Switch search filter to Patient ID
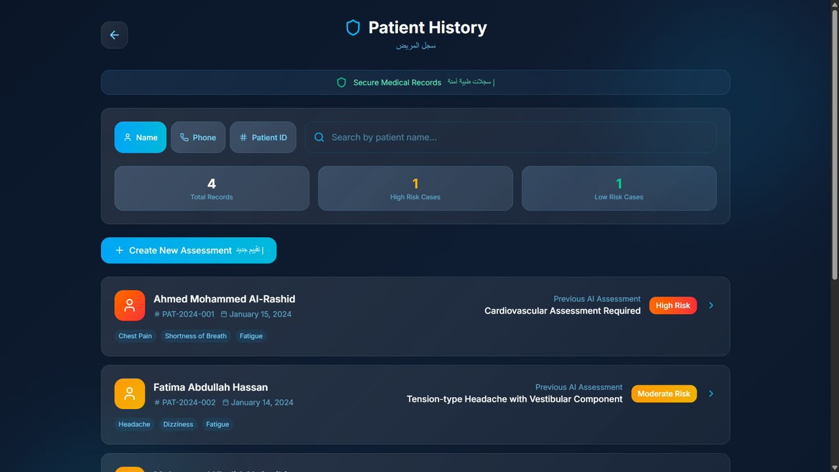839x472 pixels. 263,137
